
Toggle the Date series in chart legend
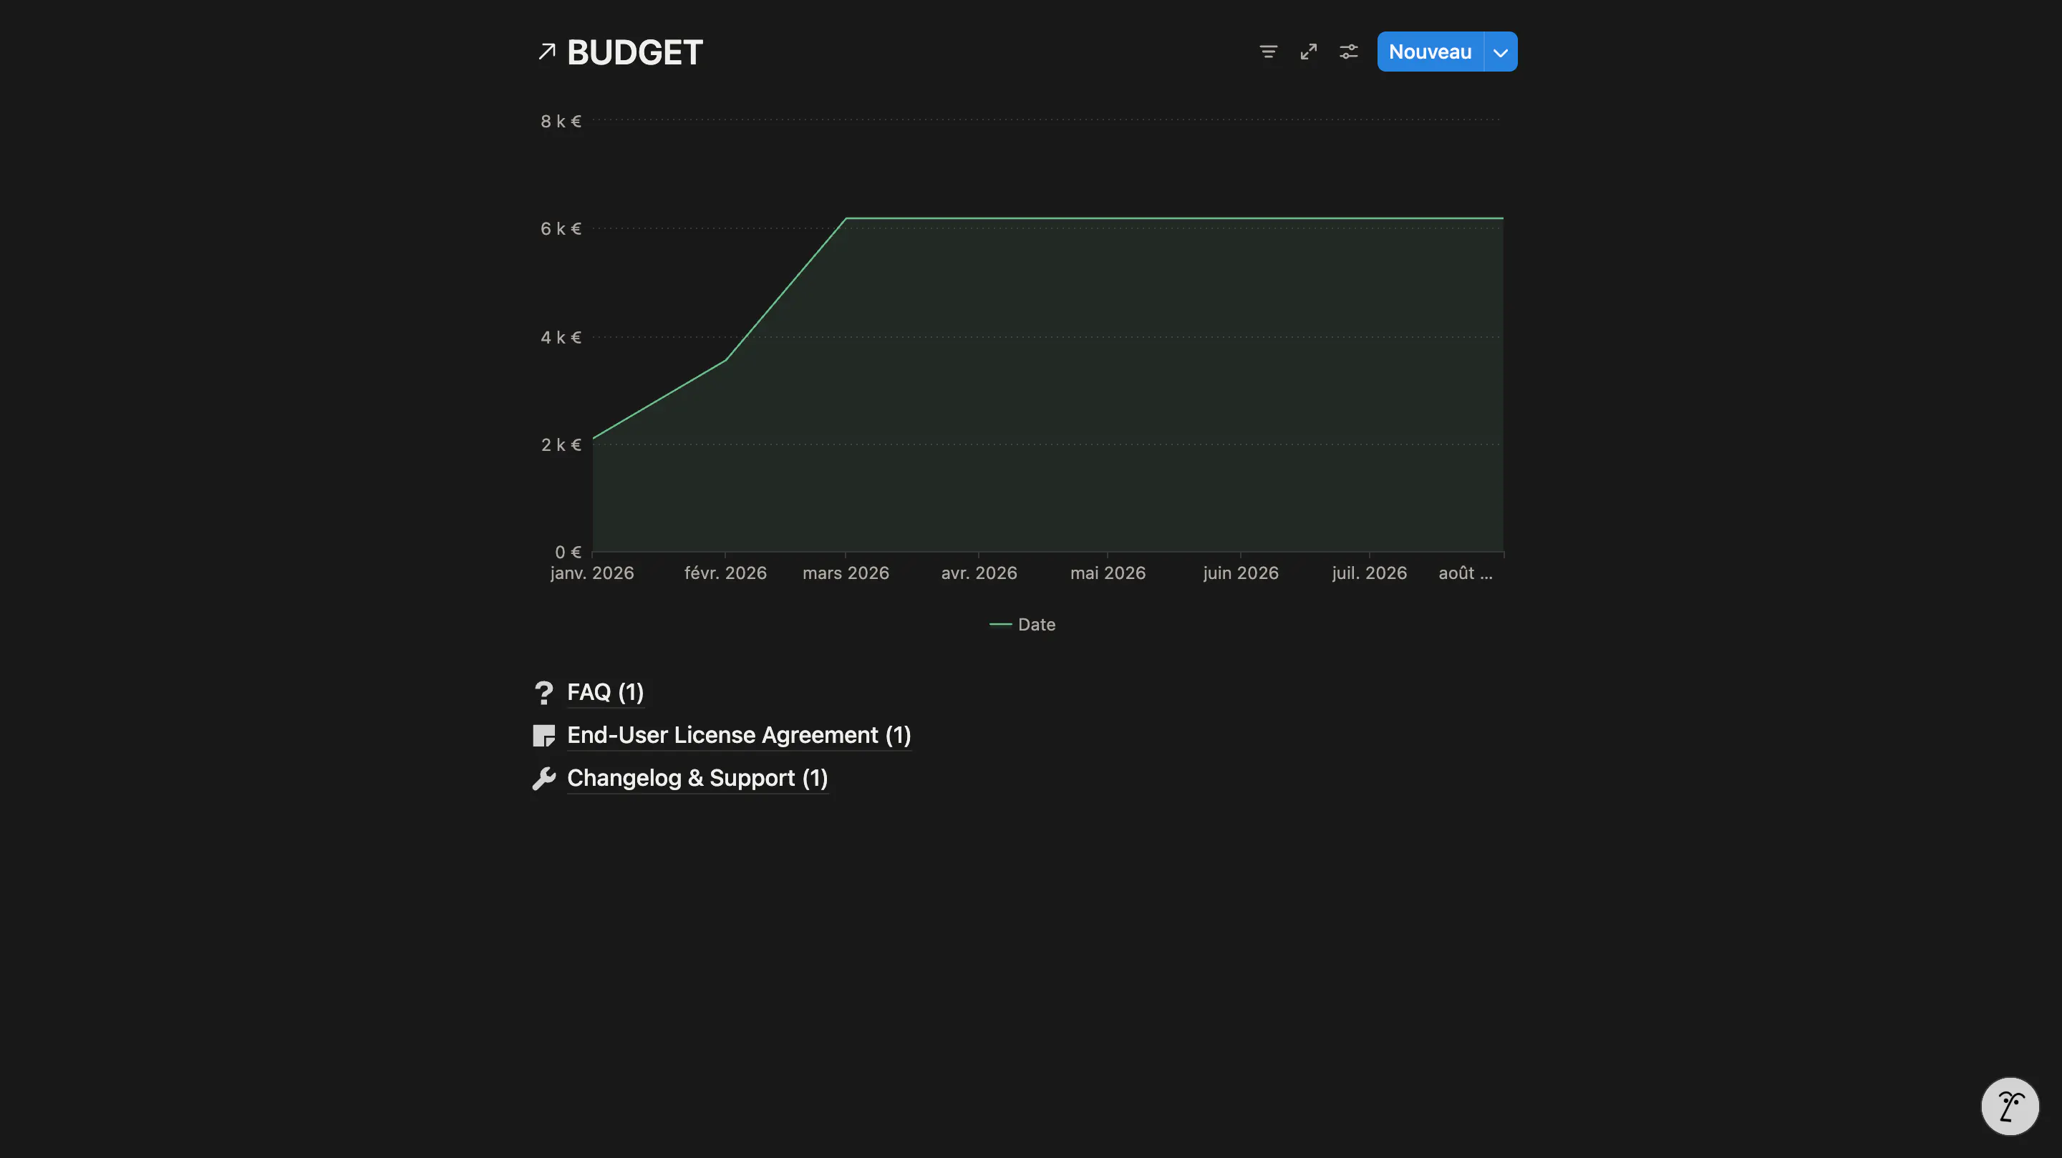(x=1022, y=625)
